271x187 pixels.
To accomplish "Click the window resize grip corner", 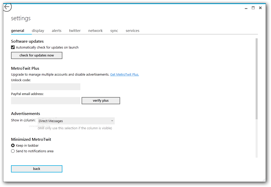I will (264, 180).
